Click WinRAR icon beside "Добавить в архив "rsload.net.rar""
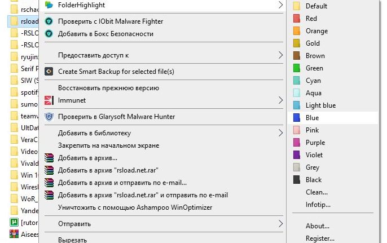This screenshot has width=387, height=243. pyautogui.click(x=49, y=170)
